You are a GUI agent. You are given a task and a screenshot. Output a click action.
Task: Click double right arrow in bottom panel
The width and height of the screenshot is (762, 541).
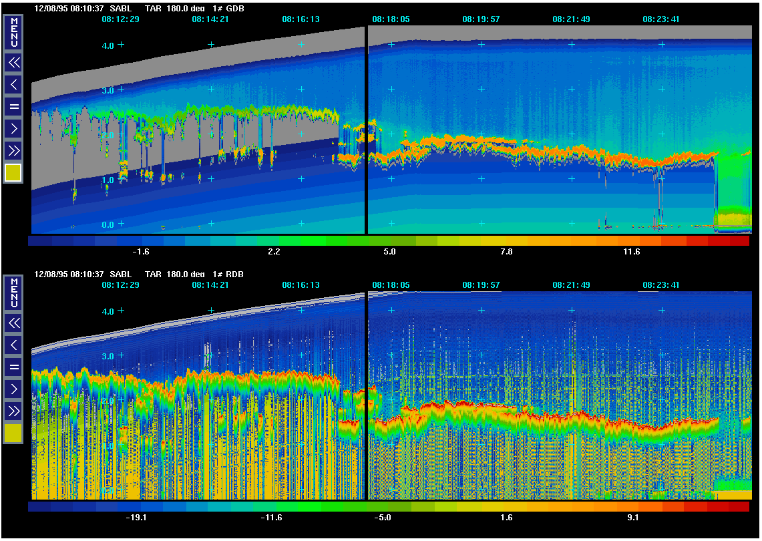click(x=13, y=409)
